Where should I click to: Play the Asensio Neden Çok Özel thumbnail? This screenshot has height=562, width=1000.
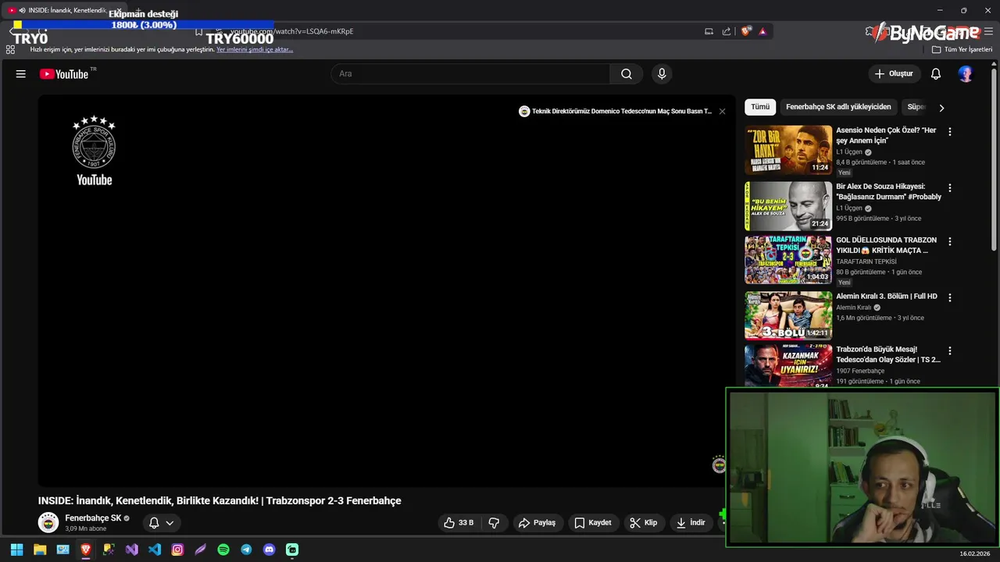788,150
